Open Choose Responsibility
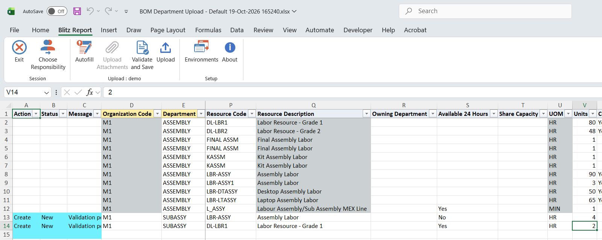602x240 pixels. 48,55
